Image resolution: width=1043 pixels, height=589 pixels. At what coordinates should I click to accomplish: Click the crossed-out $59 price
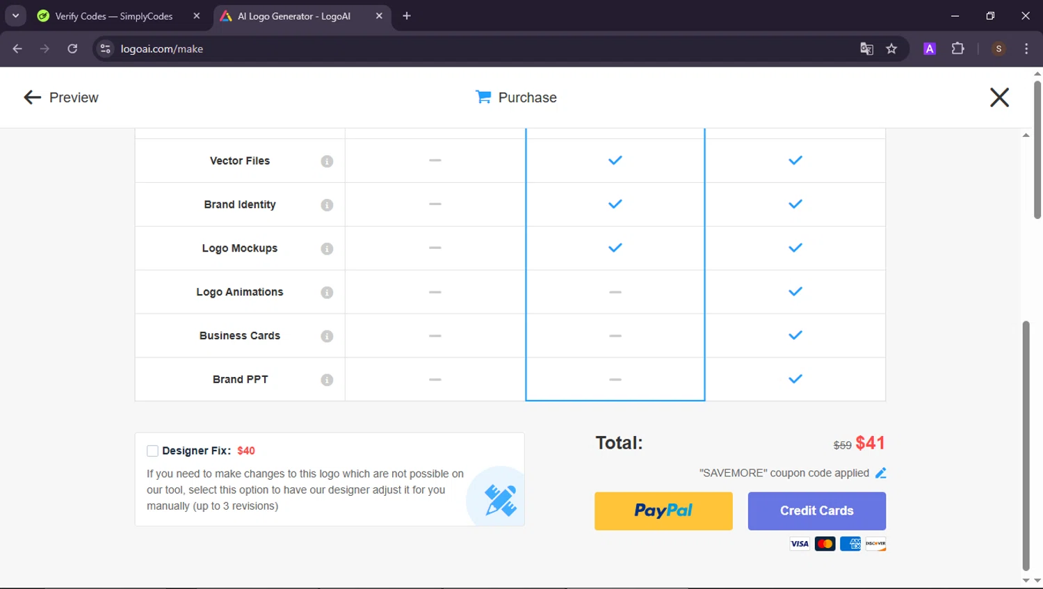[843, 445]
